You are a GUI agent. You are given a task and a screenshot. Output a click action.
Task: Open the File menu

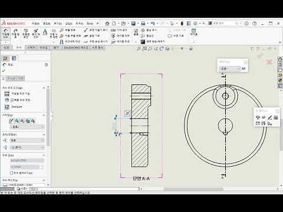click(x=35, y=24)
